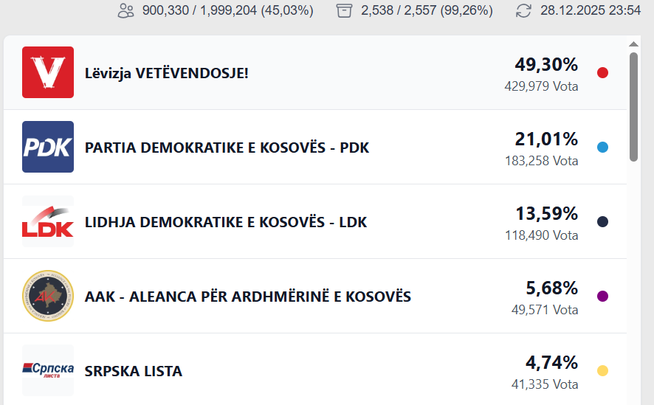The width and height of the screenshot is (654, 405).
Task: Select LIDHJA DEMOKRATIKE E KOSOVËS - LDK
Action: click(226, 222)
